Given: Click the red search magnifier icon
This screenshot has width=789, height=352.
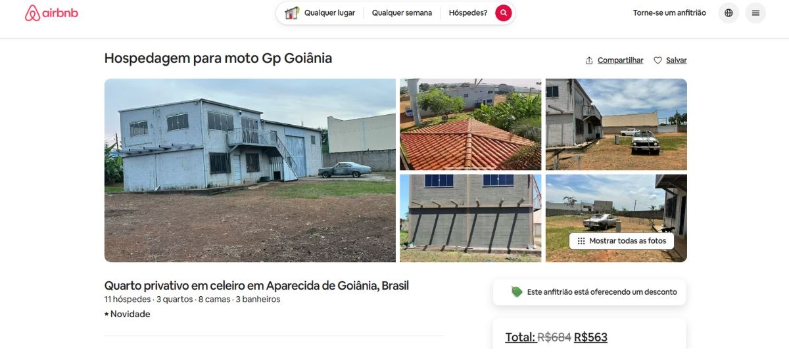Looking at the screenshot, I should pyautogui.click(x=504, y=12).
